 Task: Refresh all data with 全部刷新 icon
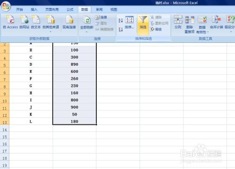point(87,20)
